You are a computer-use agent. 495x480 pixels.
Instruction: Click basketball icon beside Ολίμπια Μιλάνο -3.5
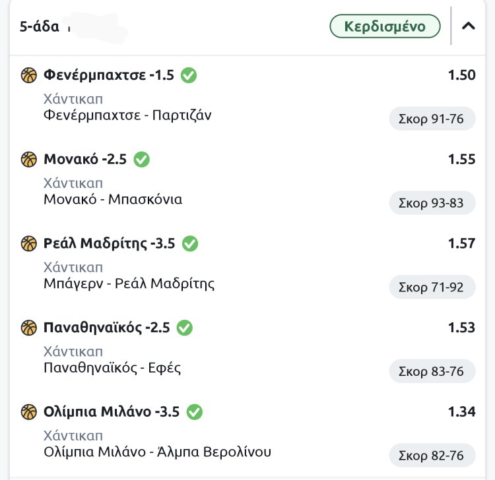[x=29, y=412]
